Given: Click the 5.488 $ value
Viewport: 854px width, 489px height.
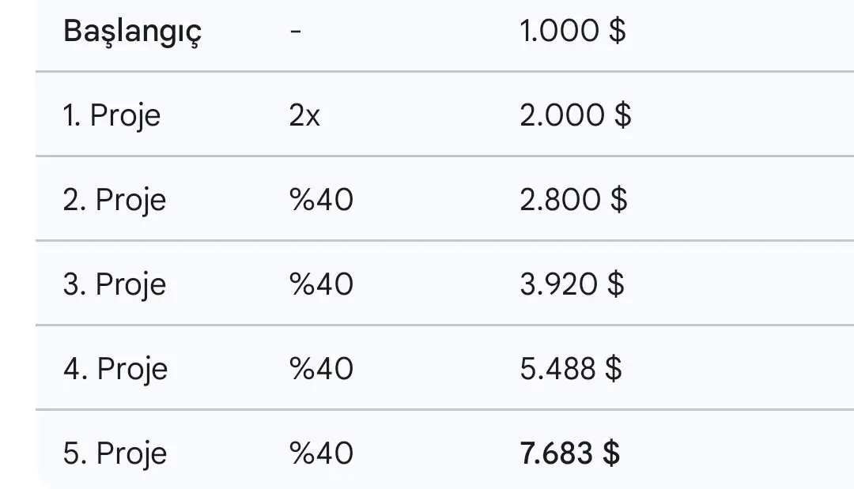Looking at the screenshot, I should point(571,369).
